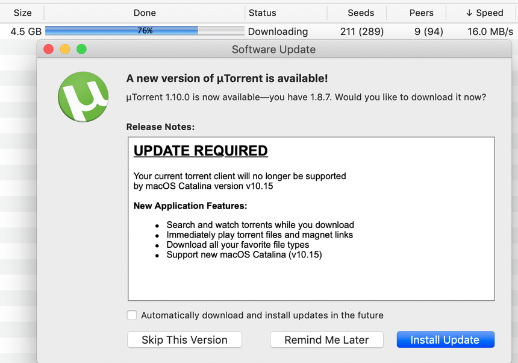Sort torrents by Done column

coord(145,13)
